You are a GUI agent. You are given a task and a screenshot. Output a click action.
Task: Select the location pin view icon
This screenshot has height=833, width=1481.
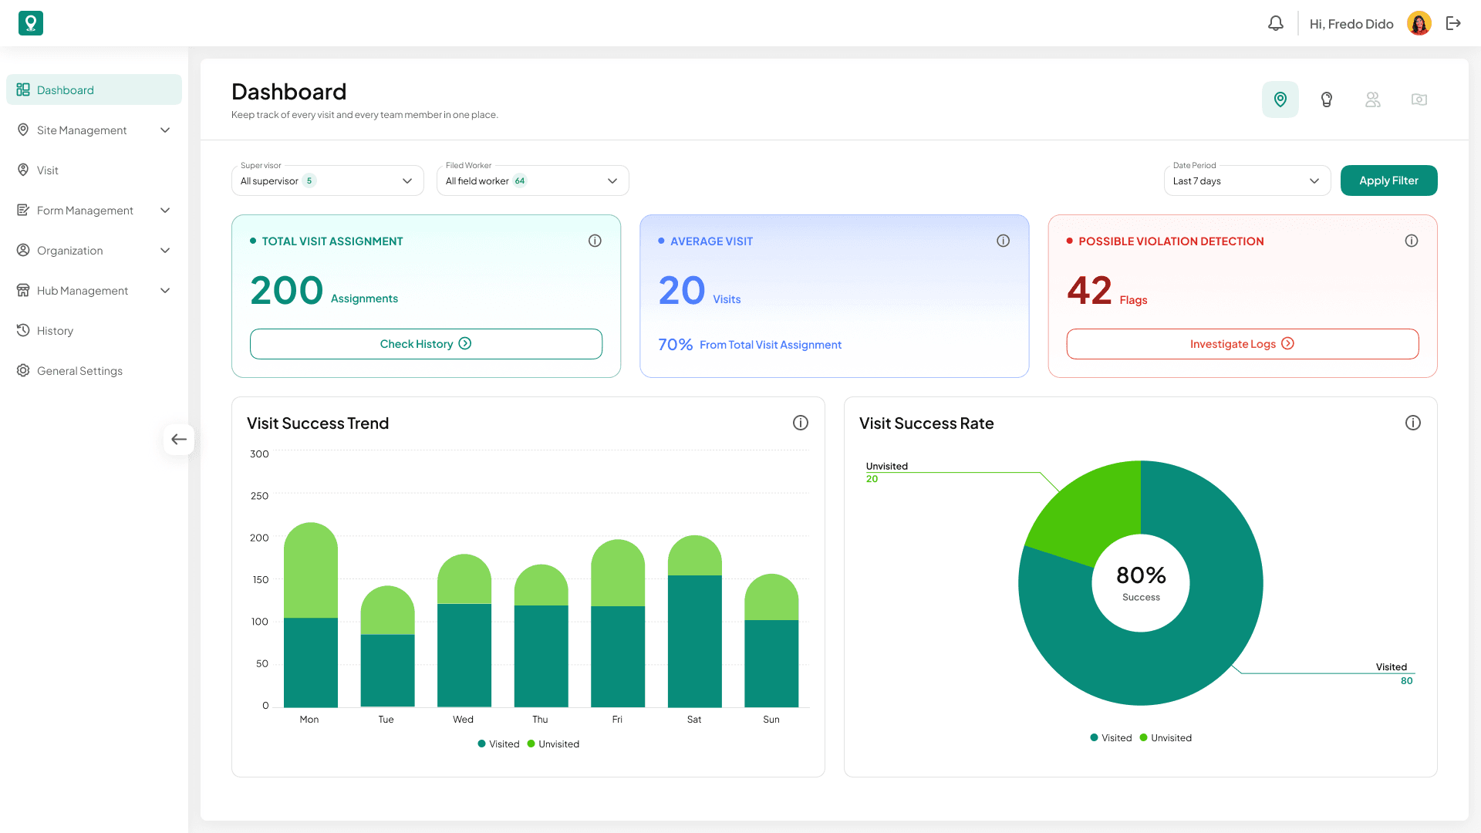[1280, 99]
